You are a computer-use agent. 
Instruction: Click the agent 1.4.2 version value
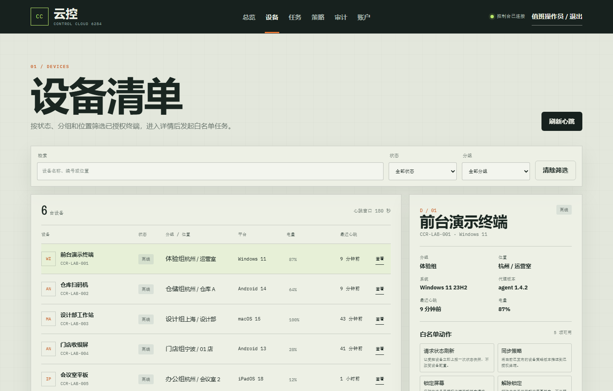[513, 288]
